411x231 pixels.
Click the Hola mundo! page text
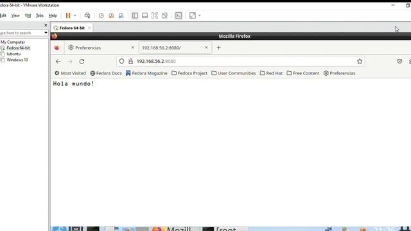[73, 84]
